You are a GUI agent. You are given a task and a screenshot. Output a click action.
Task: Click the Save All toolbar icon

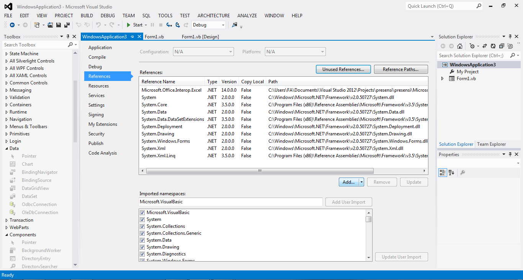tap(67, 25)
